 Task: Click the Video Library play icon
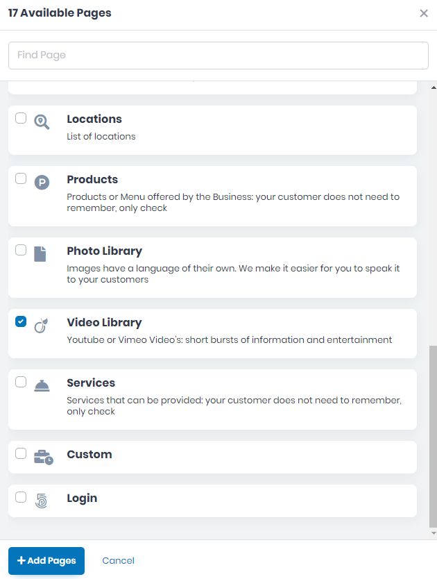41,324
